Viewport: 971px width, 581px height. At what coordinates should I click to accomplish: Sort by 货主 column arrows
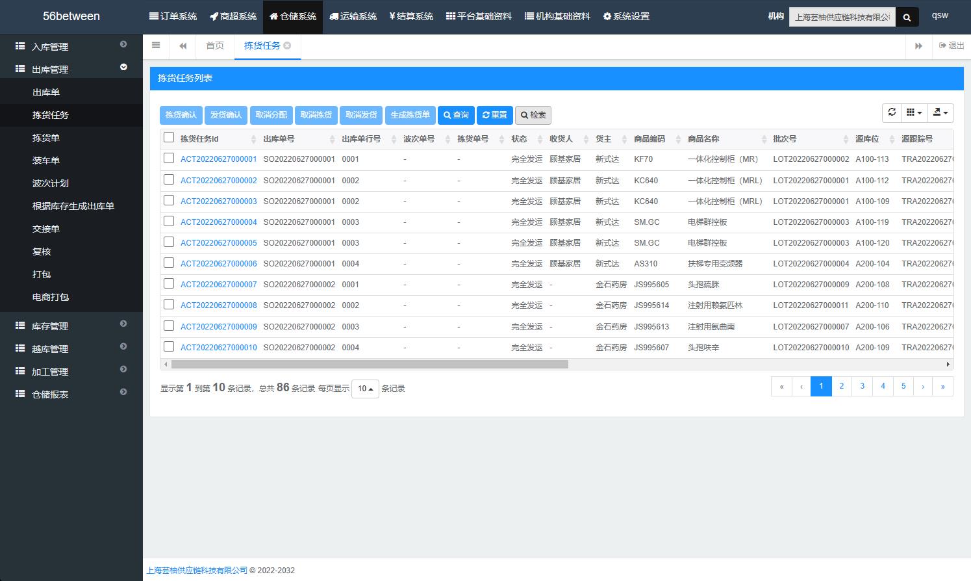(624, 139)
